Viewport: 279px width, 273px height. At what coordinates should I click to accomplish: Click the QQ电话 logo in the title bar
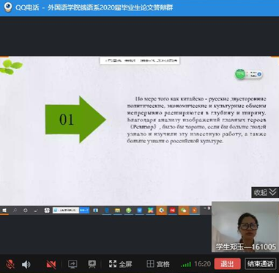click(x=8, y=7)
